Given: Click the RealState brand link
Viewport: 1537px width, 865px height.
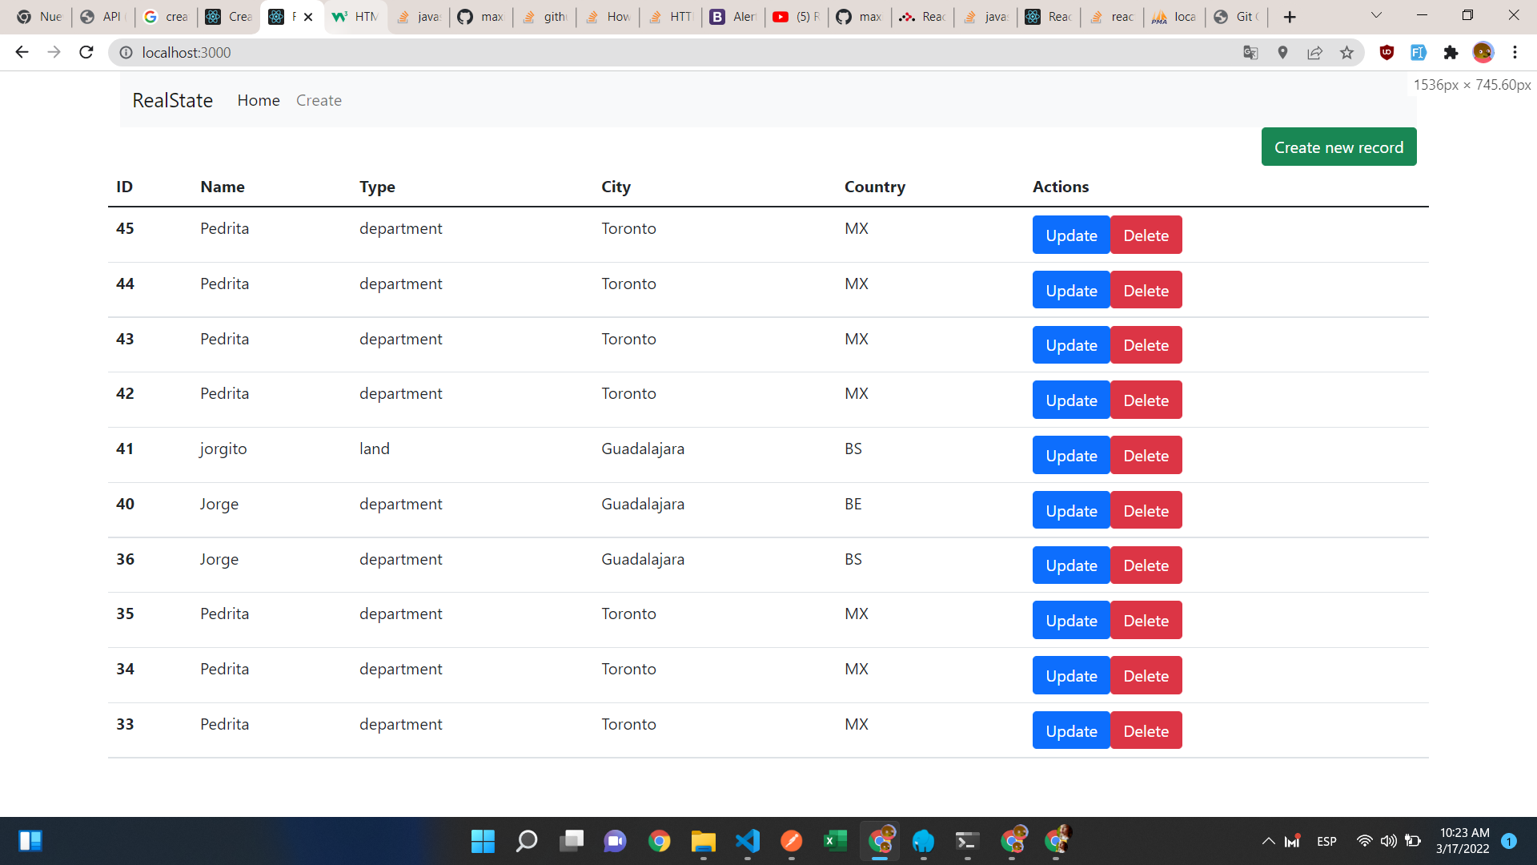Looking at the screenshot, I should tap(172, 100).
